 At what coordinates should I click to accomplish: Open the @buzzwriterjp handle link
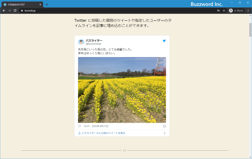click(93, 44)
